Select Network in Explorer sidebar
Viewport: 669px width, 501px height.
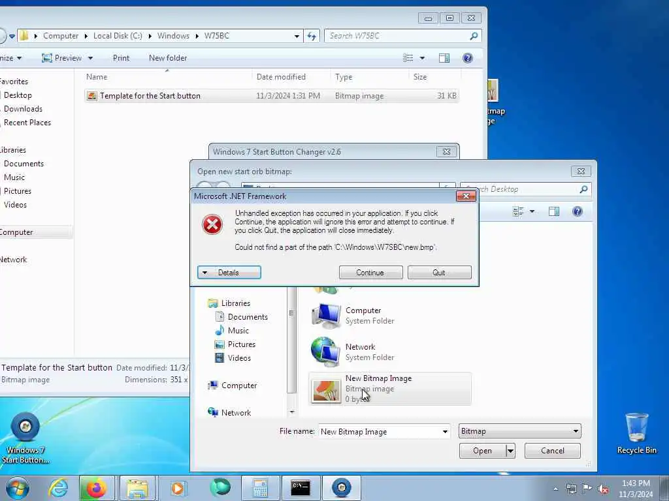point(13,260)
